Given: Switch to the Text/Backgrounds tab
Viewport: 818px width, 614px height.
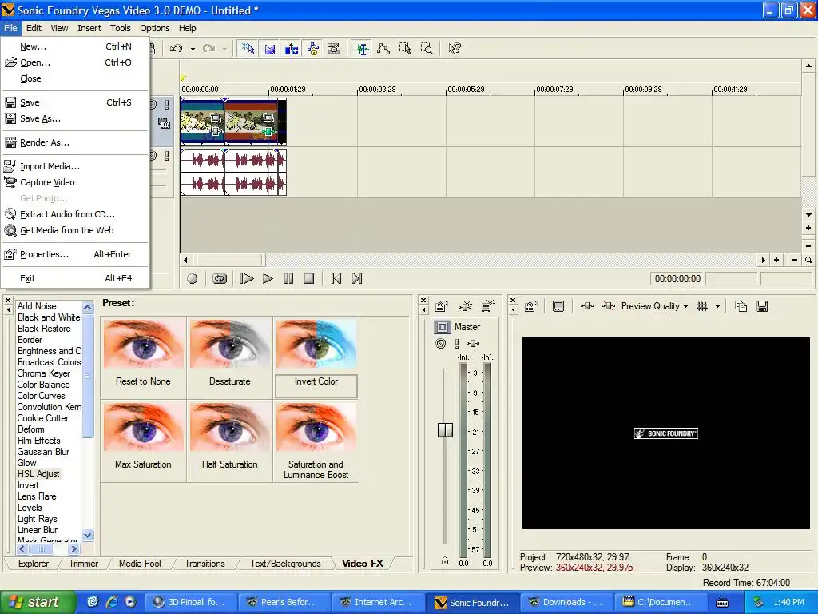Looking at the screenshot, I should click(x=285, y=564).
